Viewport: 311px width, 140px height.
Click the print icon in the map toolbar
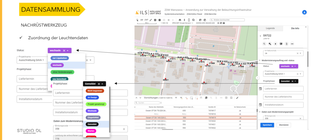click(x=180, y=20)
